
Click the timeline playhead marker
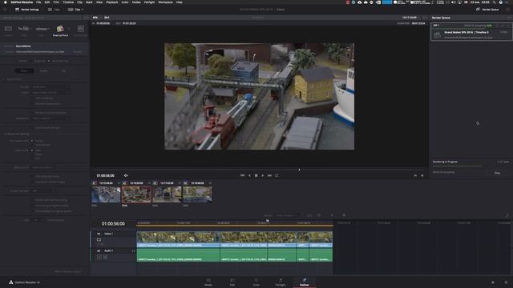pos(267,221)
